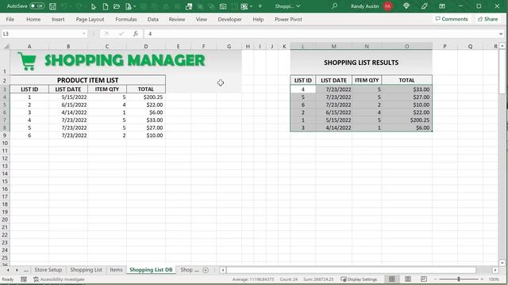Screen dimensions: 508x285
Task: Switch to the Shopping List sheet tab
Action: click(87, 270)
